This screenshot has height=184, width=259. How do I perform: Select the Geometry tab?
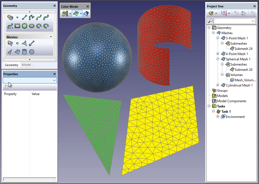coord(11,65)
